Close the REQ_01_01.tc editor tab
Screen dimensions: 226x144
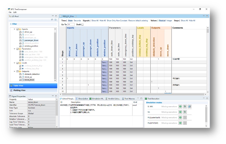point(76,16)
